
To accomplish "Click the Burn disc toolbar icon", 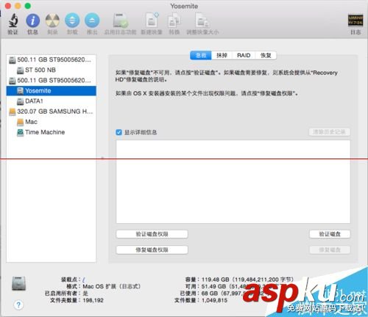I will click(x=52, y=21).
